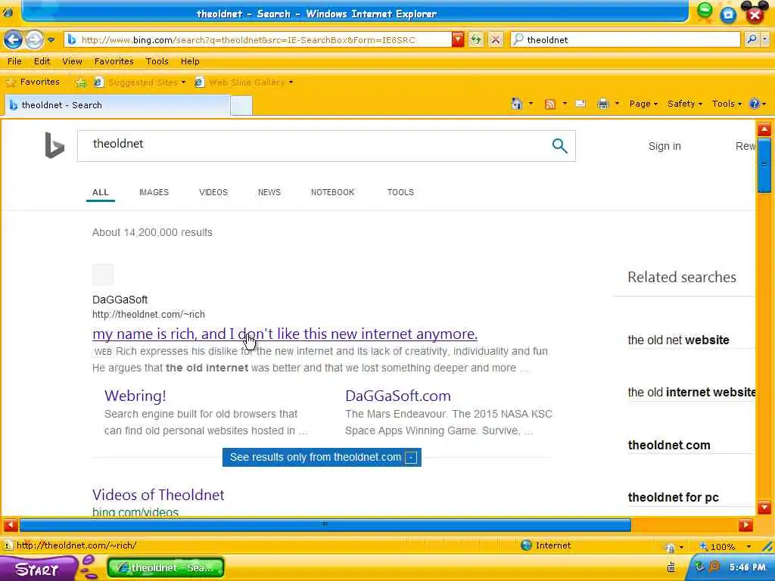
Task: Go forward with the Forward arrow button
Action: click(34, 39)
